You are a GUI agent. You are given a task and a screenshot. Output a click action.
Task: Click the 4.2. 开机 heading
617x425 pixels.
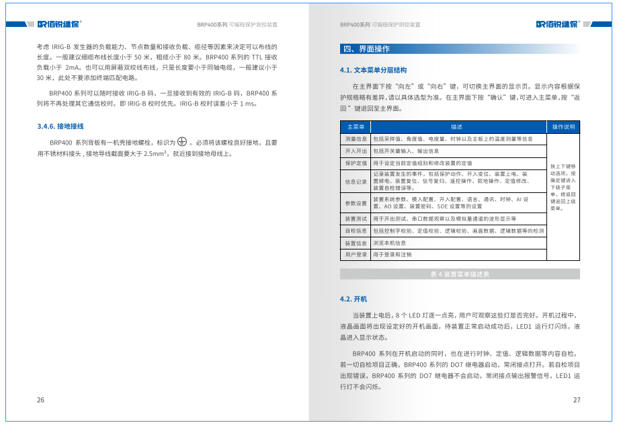click(354, 299)
